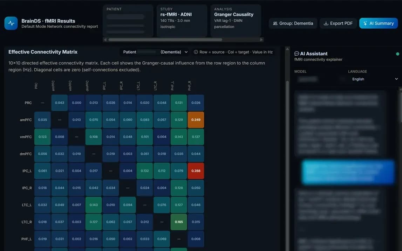402x251 pixels.
Task: Click the LTC_R row label
Action: click(27, 222)
